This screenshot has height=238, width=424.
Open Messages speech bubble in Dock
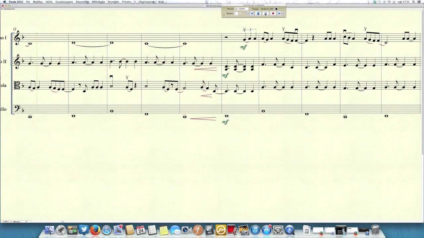(x=175, y=230)
